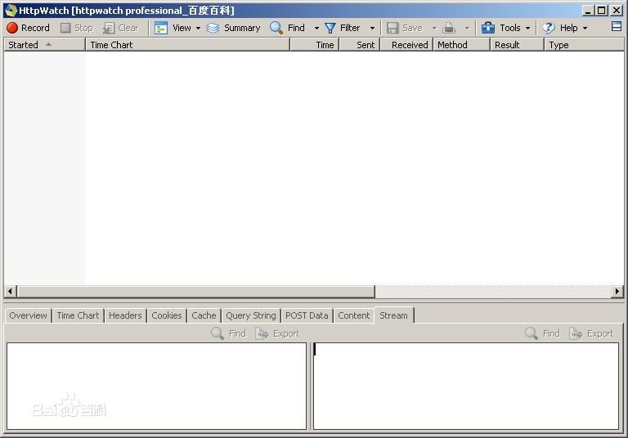This screenshot has width=628, height=438.
Task: Select the Stream tab
Action: point(394,315)
